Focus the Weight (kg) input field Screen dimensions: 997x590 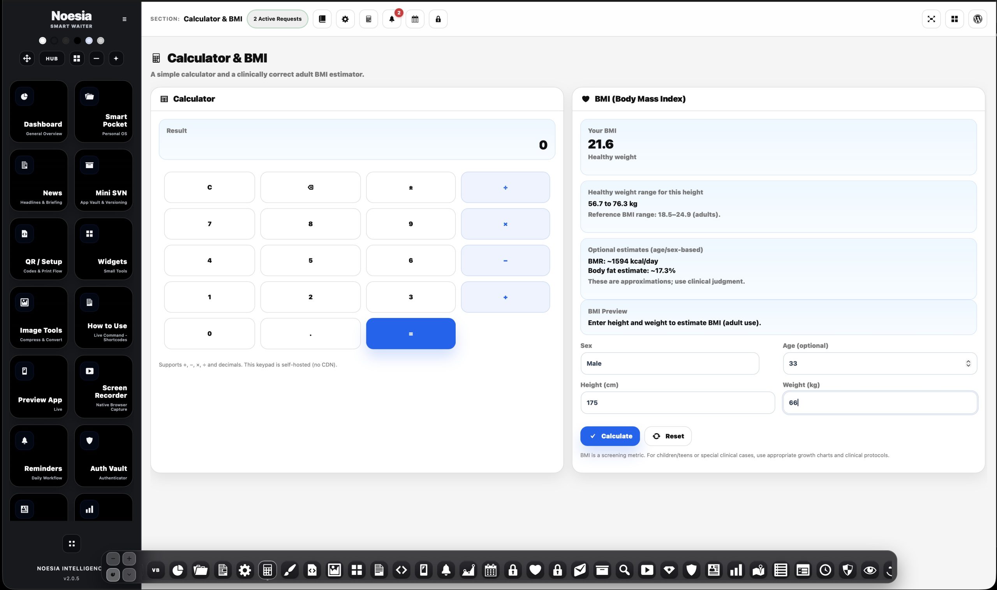(x=880, y=403)
